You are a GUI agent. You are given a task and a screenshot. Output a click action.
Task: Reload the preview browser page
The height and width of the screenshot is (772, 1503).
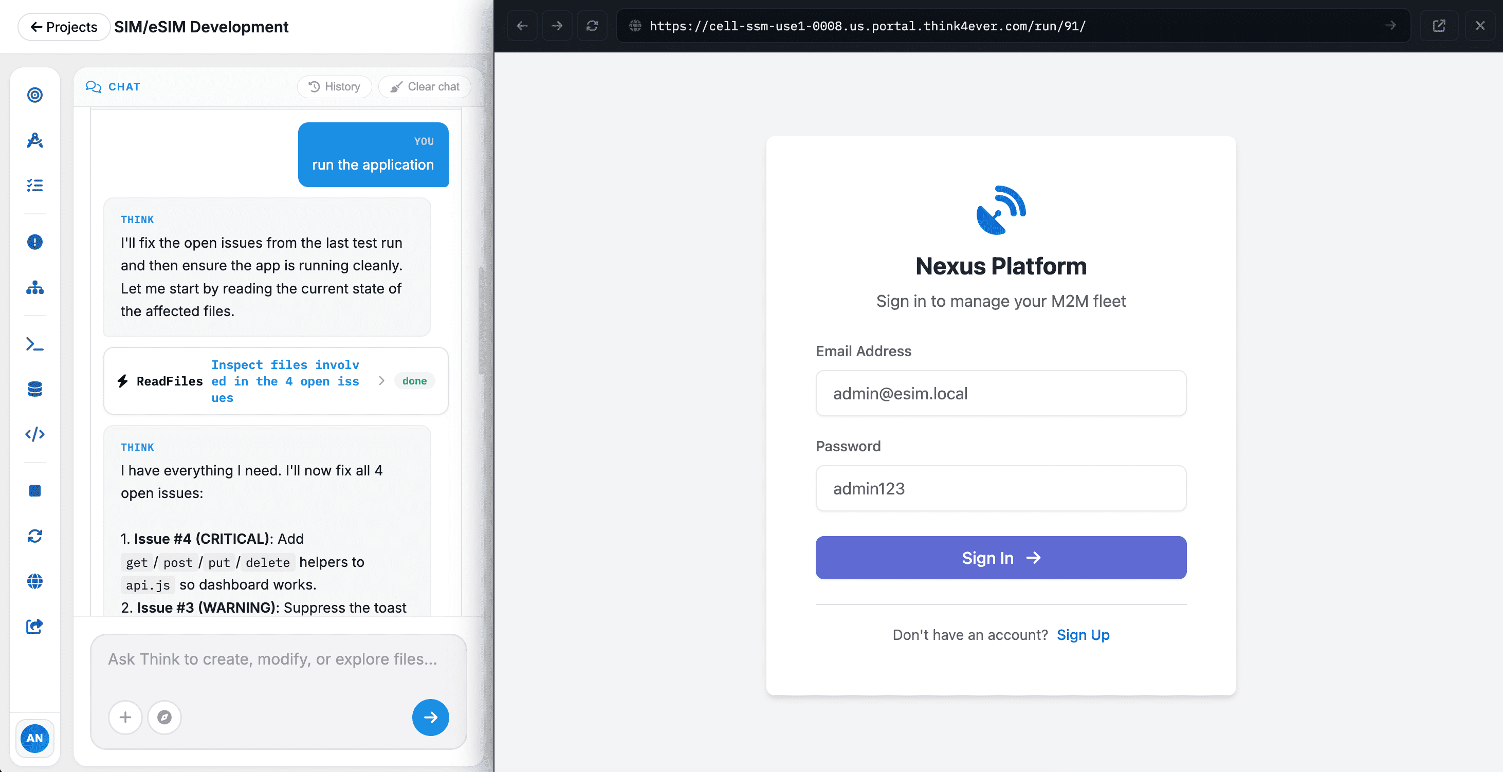point(592,26)
